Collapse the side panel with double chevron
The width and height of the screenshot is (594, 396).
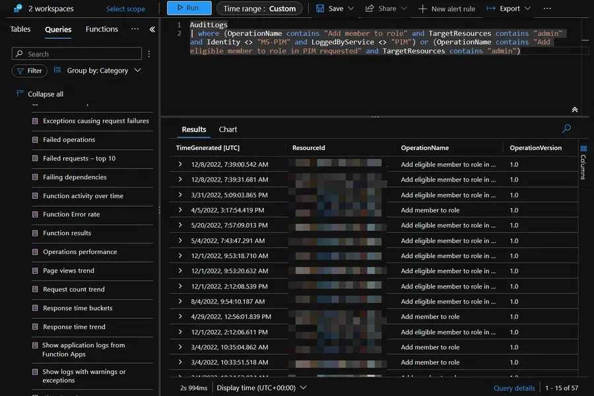pos(152,29)
